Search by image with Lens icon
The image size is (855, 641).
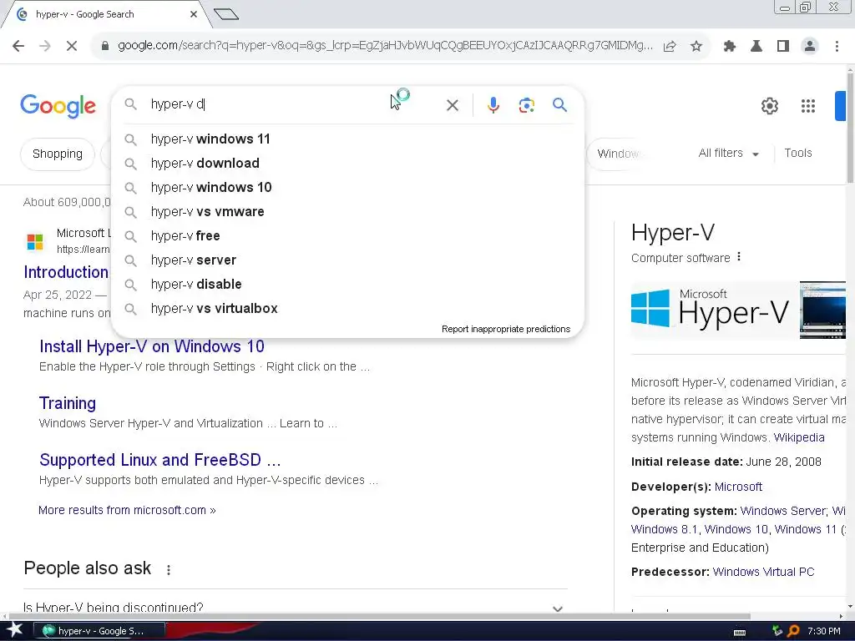click(526, 105)
